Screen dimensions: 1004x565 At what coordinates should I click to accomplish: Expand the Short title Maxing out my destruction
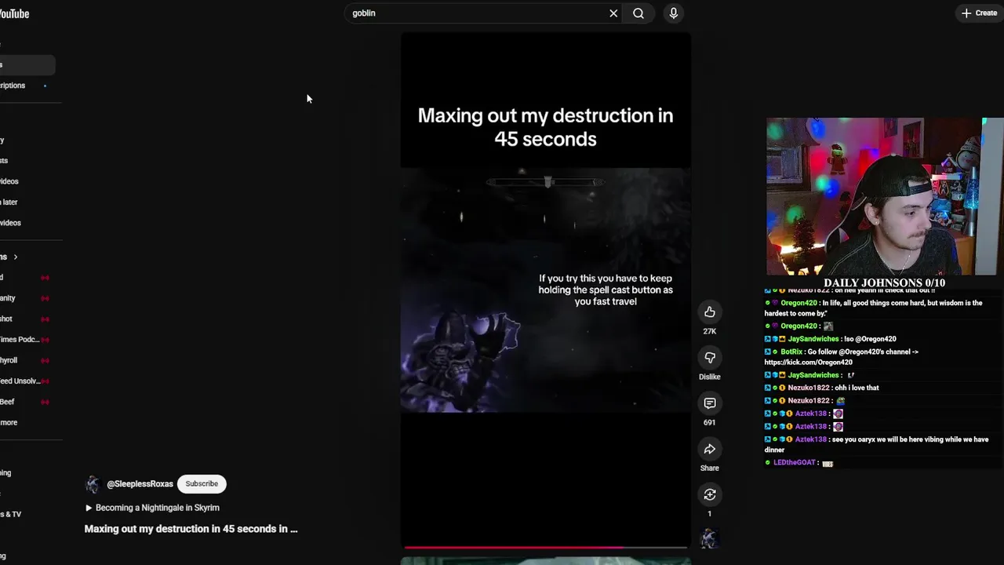tap(191, 529)
